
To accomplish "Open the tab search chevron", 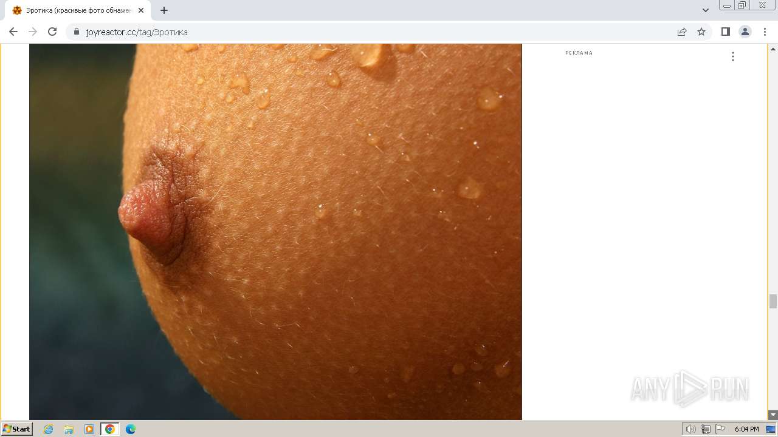I will (706, 10).
